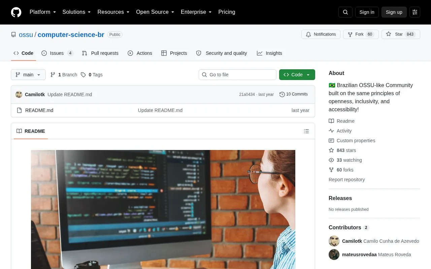Image resolution: width=431 pixels, height=269 pixels.
Task: Open commit hash 21a0434
Action: [x=247, y=94]
